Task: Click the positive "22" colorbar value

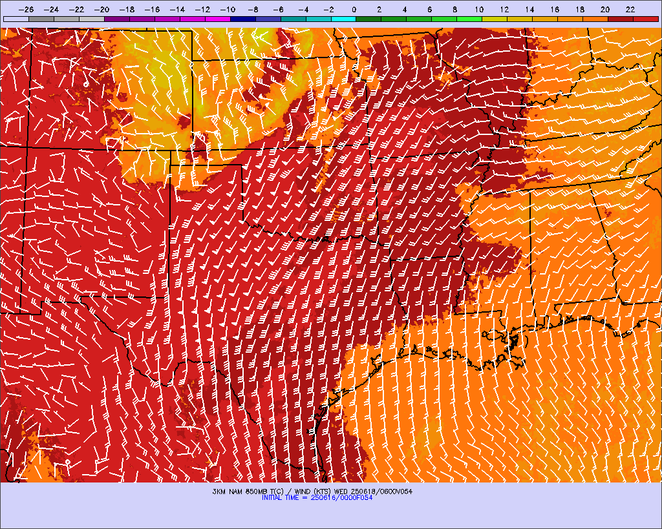Action: 630,9
